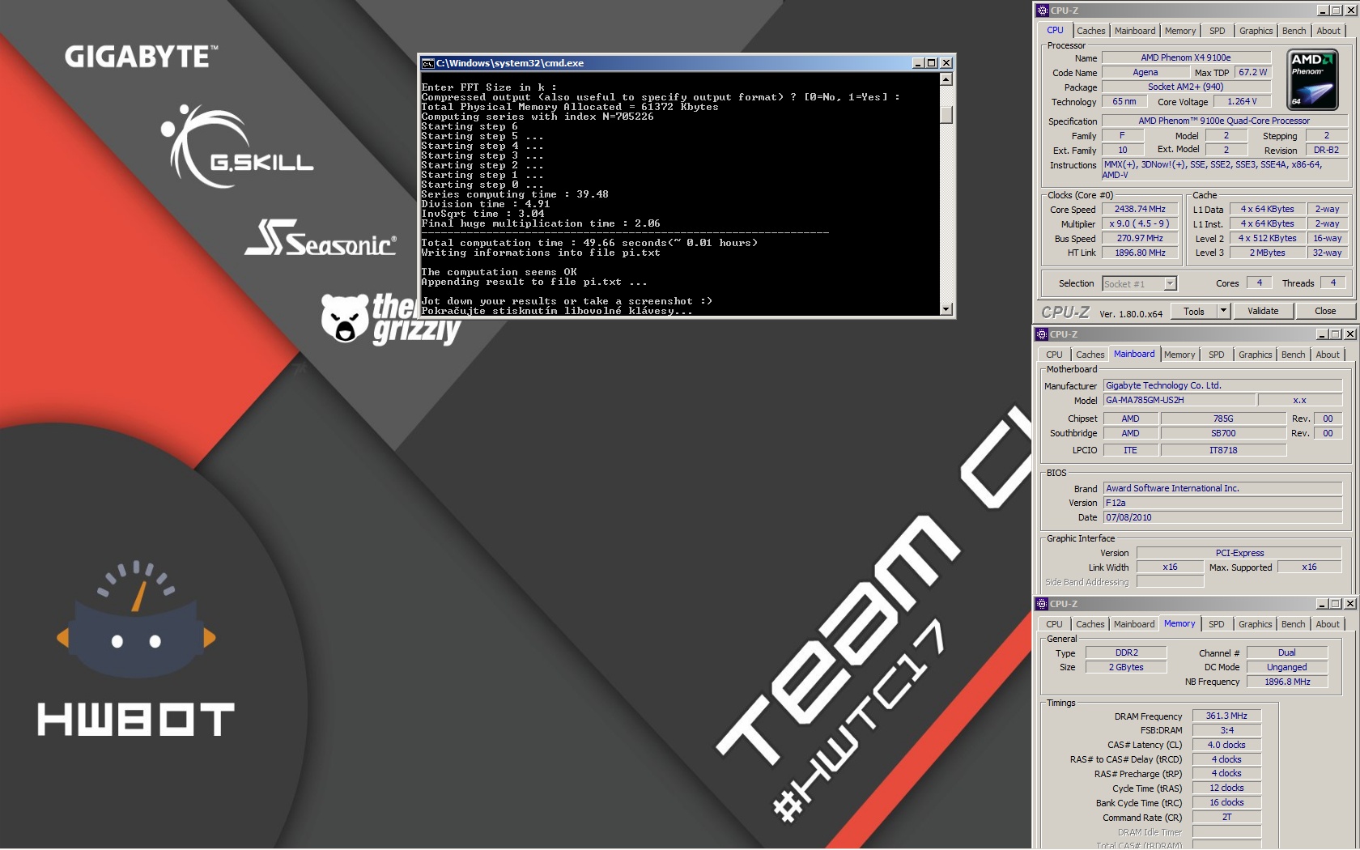The height and width of the screenshot is (850, 1360).
Task: Click the Close button in CPU-Z
Action: click(x=1325, y=311)
